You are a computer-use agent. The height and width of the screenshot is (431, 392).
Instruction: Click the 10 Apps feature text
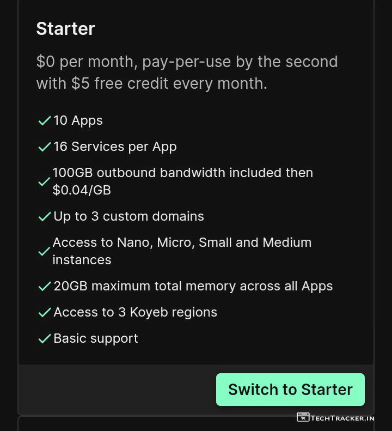point(78,120)
